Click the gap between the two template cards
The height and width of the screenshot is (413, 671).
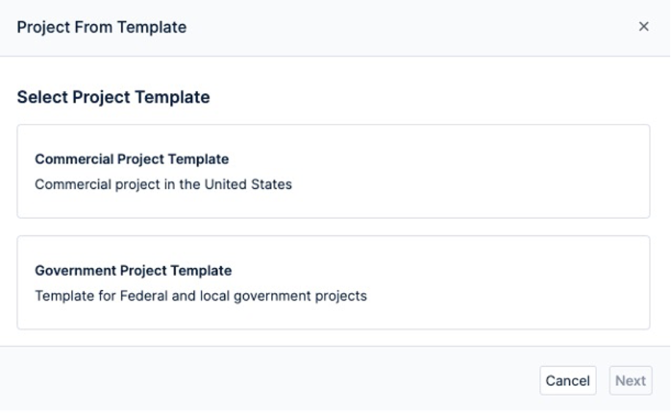333,227
